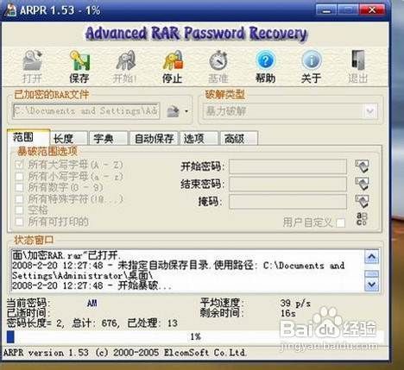The height and width of the screenshot is (370, 404).
Task: Switch to the 范围 tab
Action: pyautogui.click(x=28, y=137)
